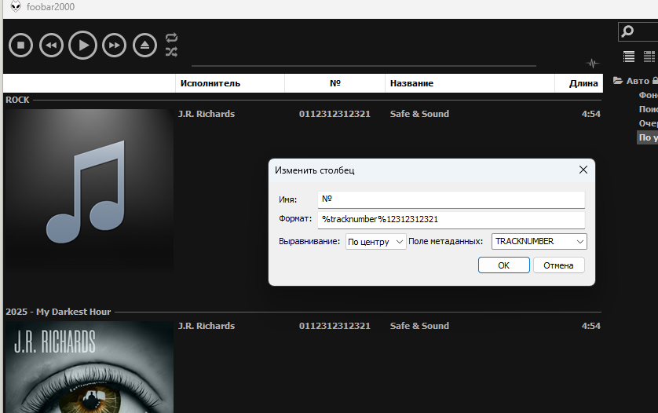Click the Отмена cancel button

[x=558, y=265]
